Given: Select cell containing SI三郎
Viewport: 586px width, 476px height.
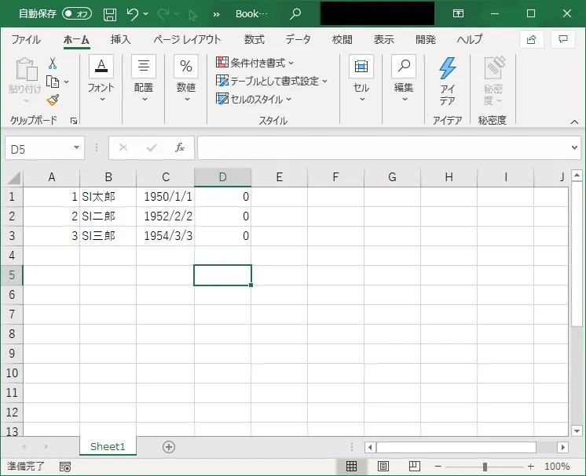Looking at the screenshot, I should [x=108, y=236].
